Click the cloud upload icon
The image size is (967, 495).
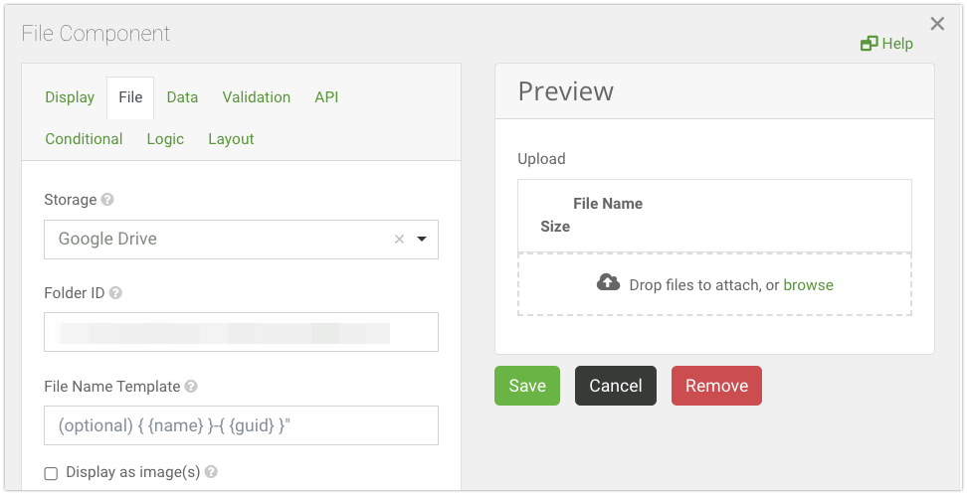(x=608, y=283)
